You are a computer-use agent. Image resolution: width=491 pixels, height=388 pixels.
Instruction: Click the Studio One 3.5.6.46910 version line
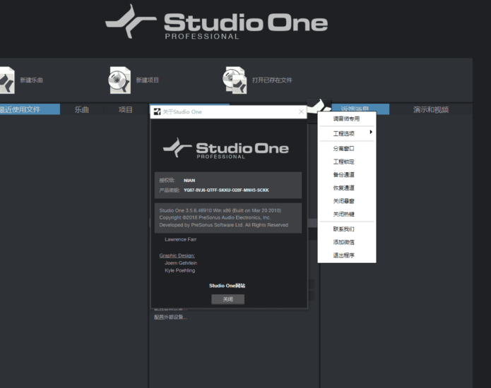coord(220,210)
